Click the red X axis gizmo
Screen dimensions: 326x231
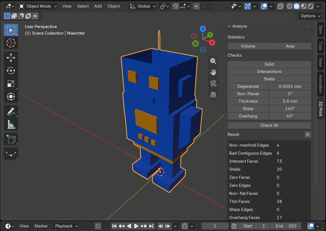coord(212,43)
